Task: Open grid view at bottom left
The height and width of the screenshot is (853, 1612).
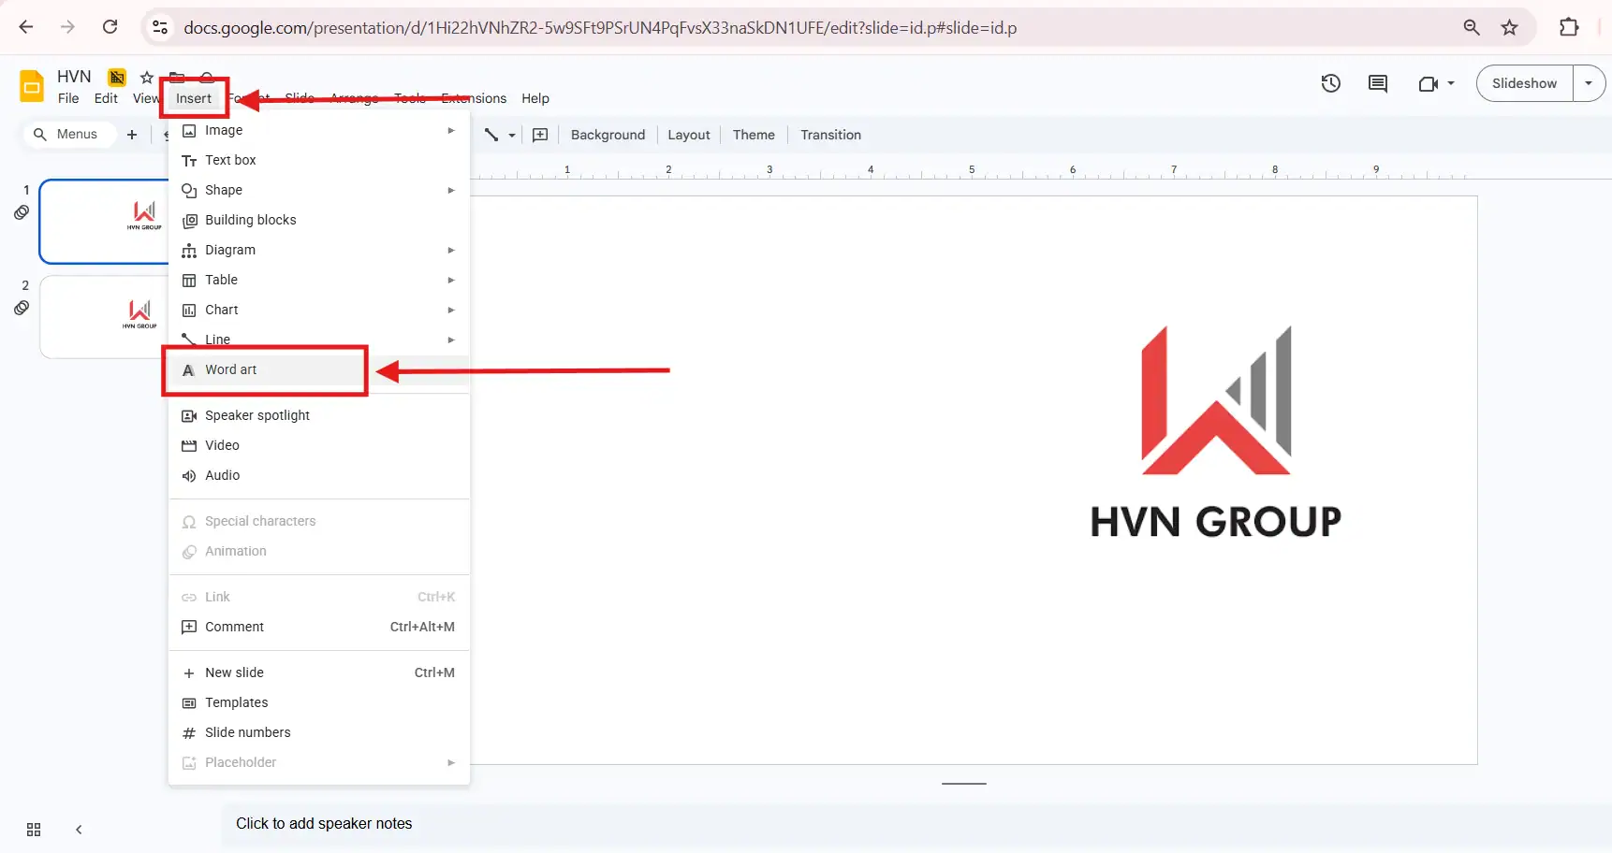Action: (34, 830)
